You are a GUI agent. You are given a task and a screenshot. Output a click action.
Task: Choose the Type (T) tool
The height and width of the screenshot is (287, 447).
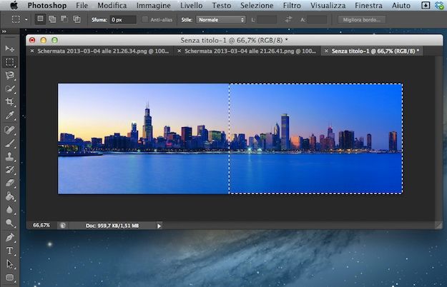point(10,251)
